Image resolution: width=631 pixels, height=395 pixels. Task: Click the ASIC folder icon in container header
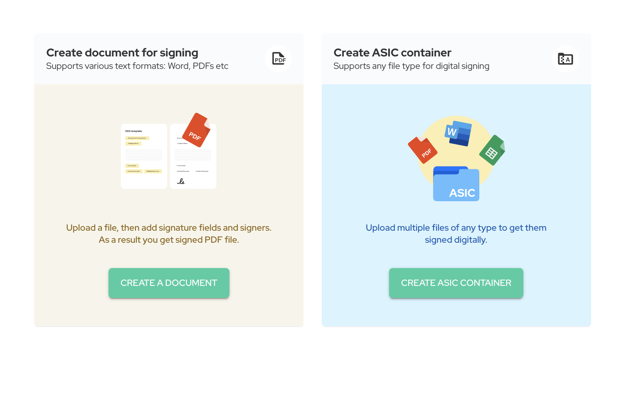click(x=565, y=59)
